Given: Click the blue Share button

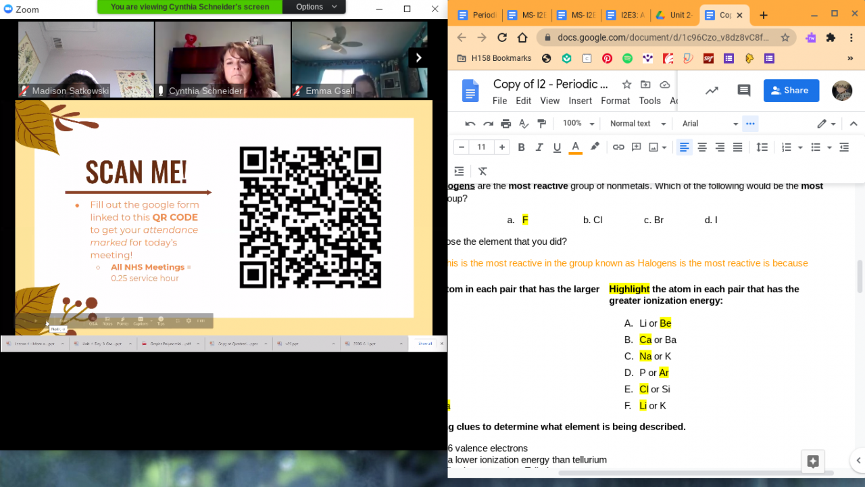Looking at the screenshot, I should pyautogui.click(x=791, y=91).
